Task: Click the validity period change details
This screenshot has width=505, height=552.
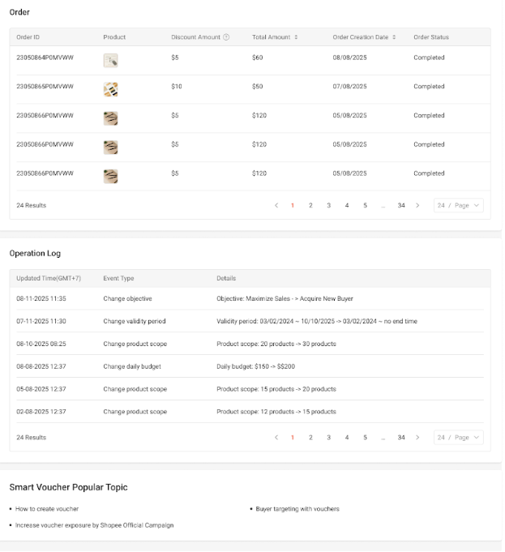Action: click(x=317, y=321)
